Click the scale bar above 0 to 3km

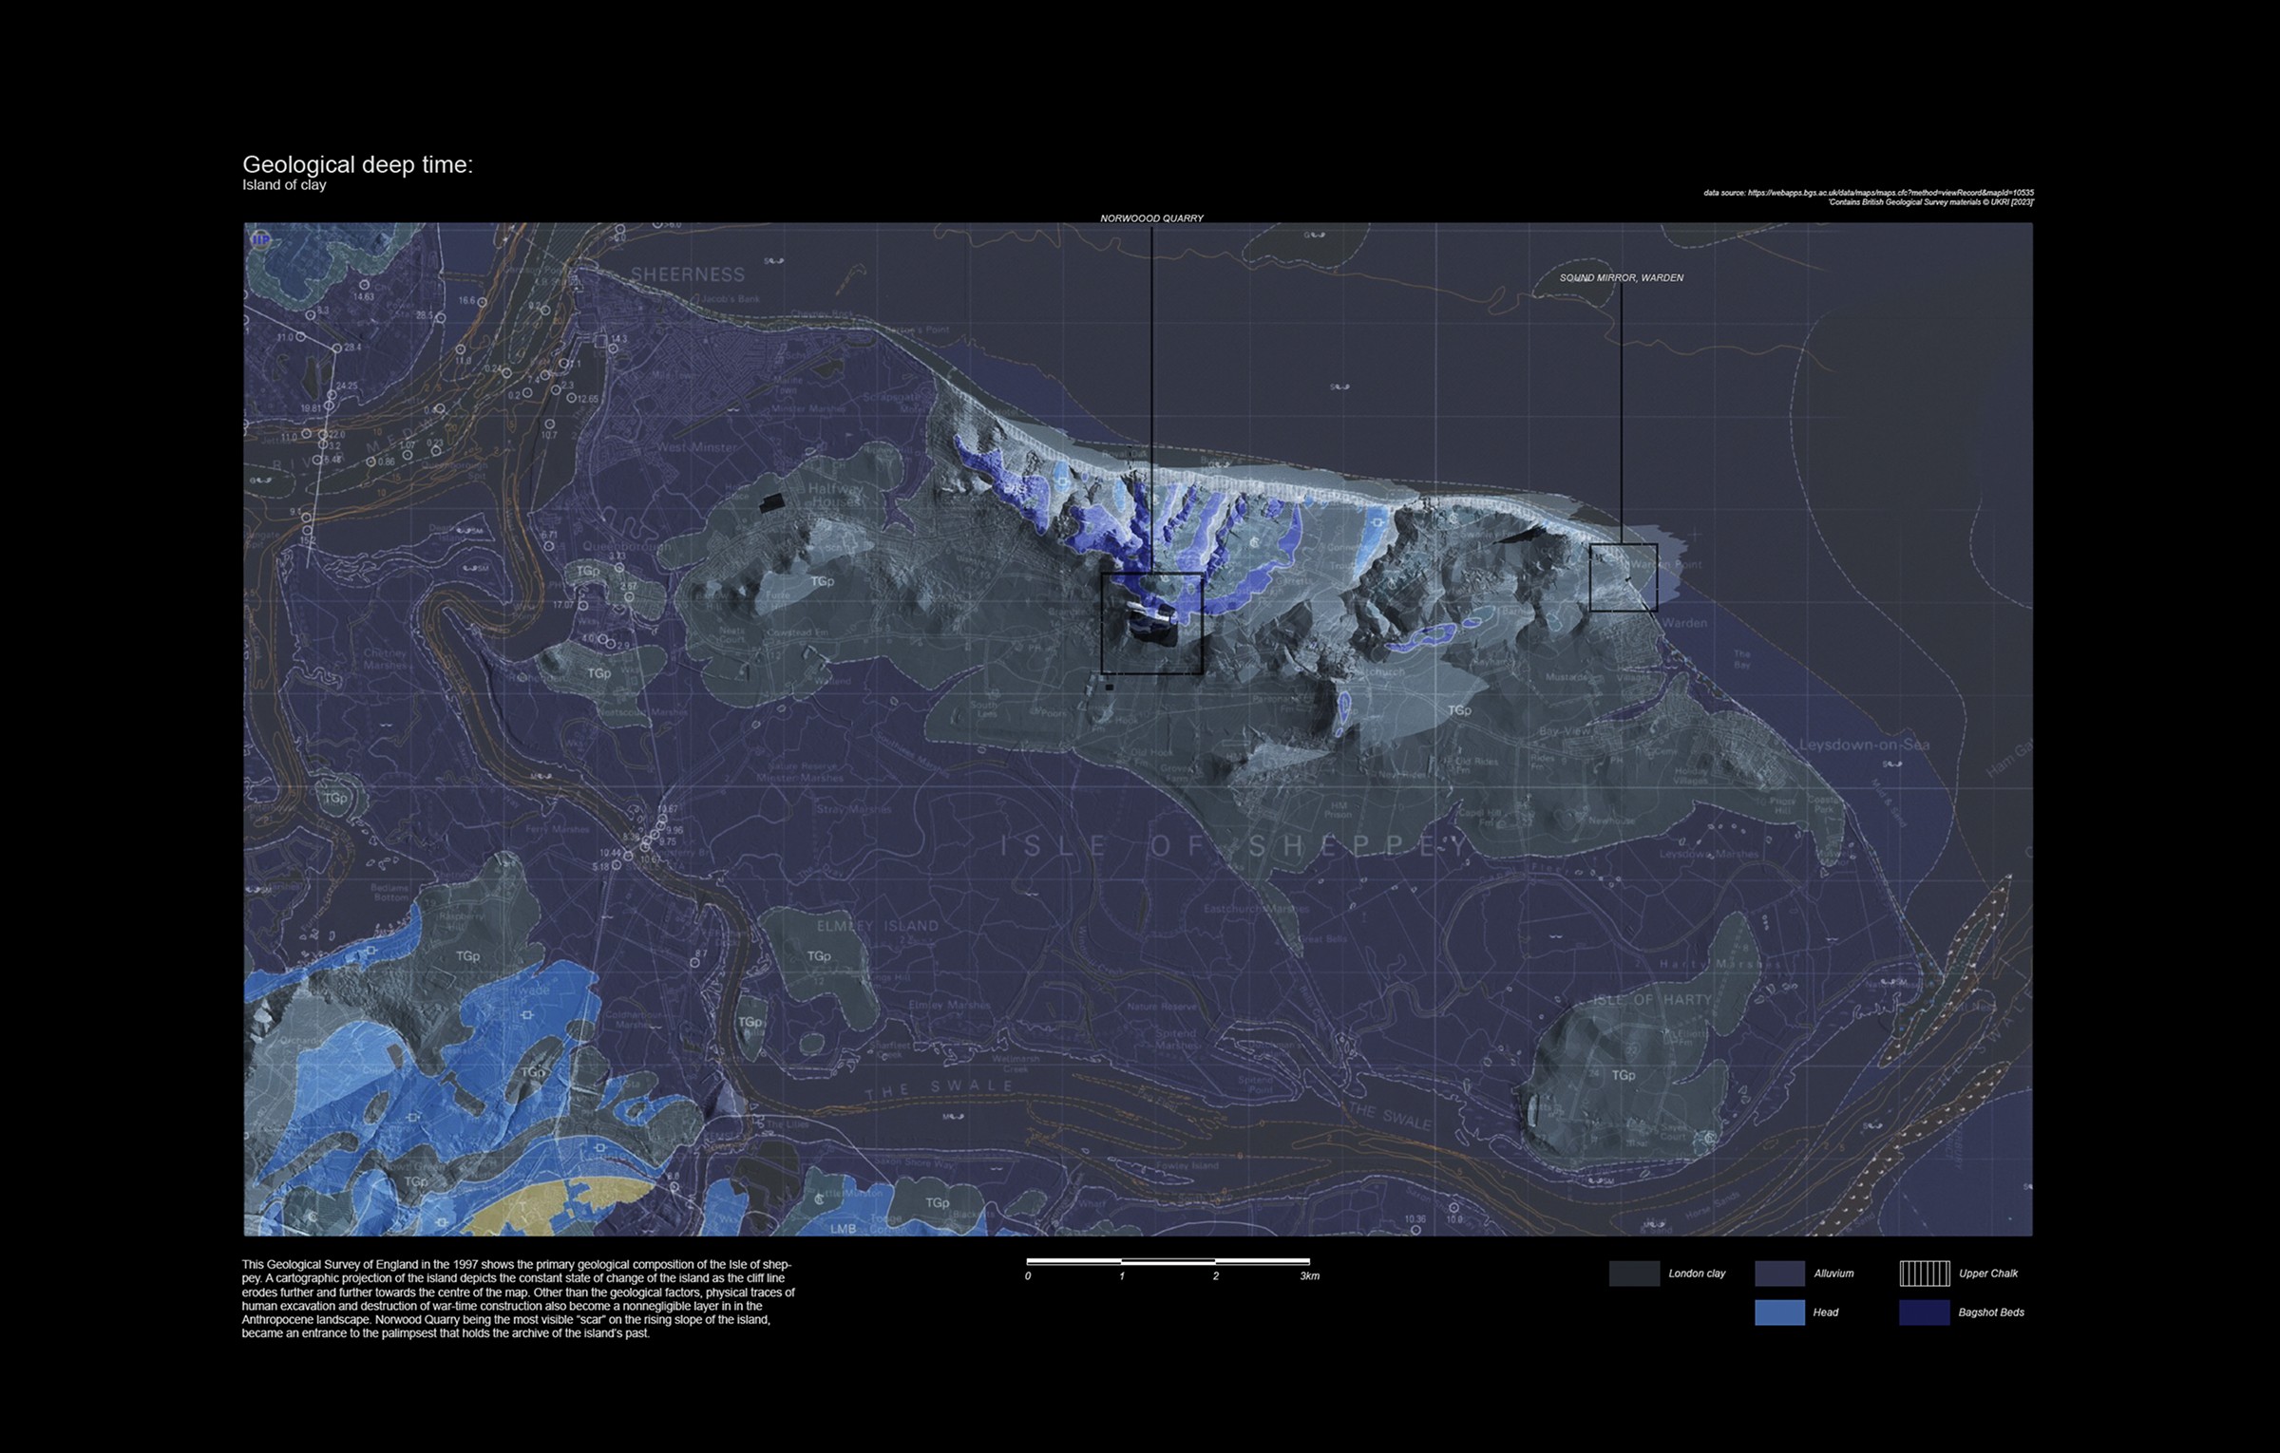pos(1168,1262)
